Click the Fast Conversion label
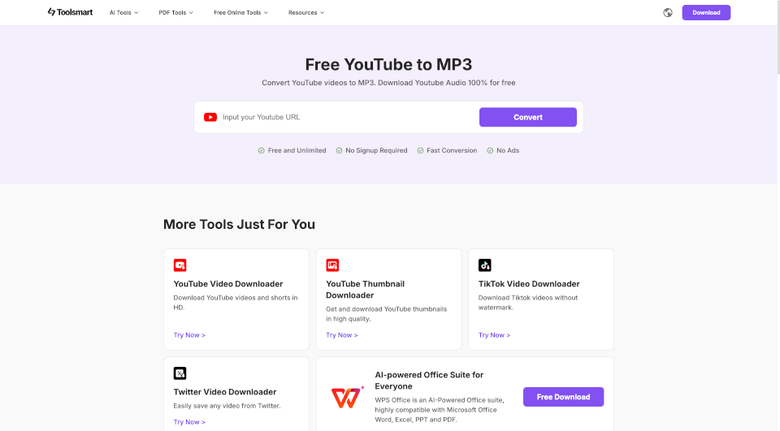Screen dimensions: 780x431 (x=452, y=151)
